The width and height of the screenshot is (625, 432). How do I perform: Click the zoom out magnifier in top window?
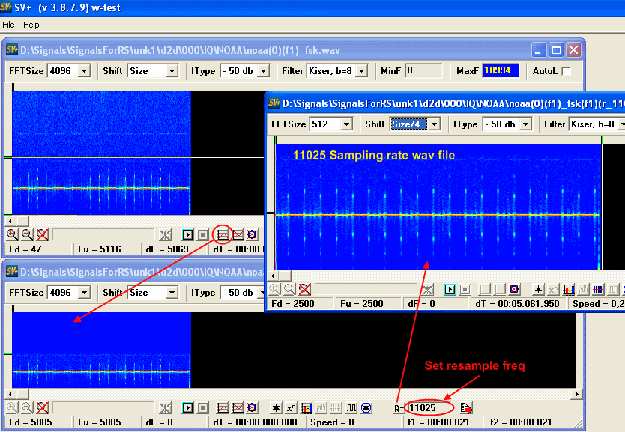point(26,234)
